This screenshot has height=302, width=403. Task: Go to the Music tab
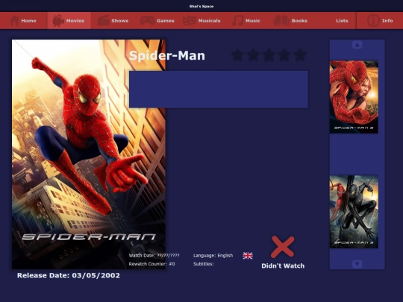coord(246,21)
